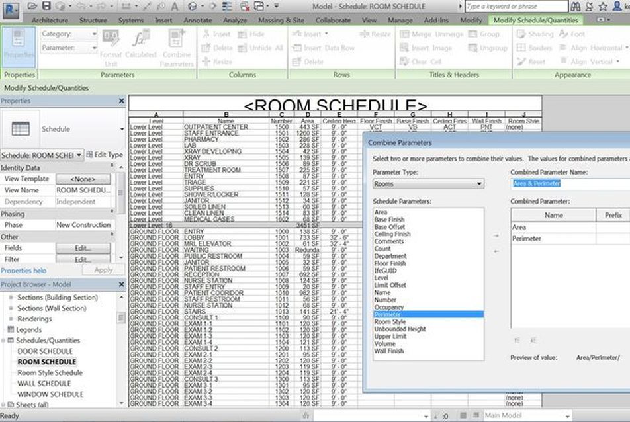The height and width of the screenshot is (422, 630).
Task: Click Unhide All in the Columns panel
Action: 260,48
